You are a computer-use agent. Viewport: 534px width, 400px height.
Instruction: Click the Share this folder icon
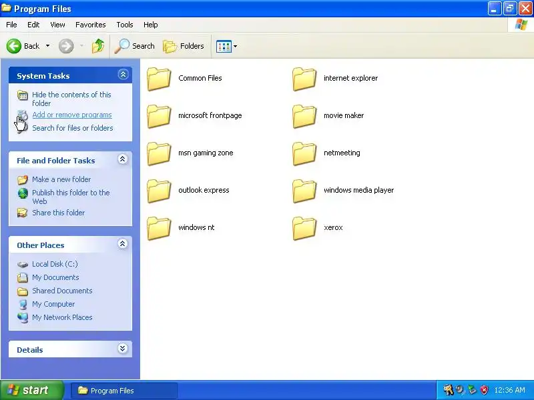pyautogui.click(x=23, y=213)
